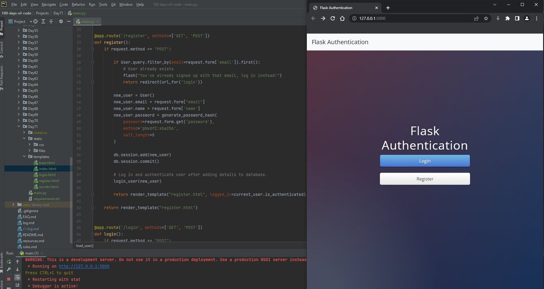This screenshot has width=544, height=289.
Task: Open Chrome three-dot menu
Action: coord(536,19)
